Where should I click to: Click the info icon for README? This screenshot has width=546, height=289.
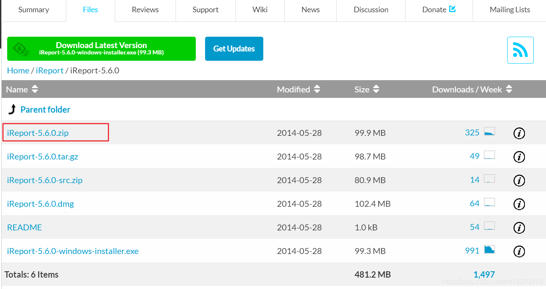(x=519, y=228)
